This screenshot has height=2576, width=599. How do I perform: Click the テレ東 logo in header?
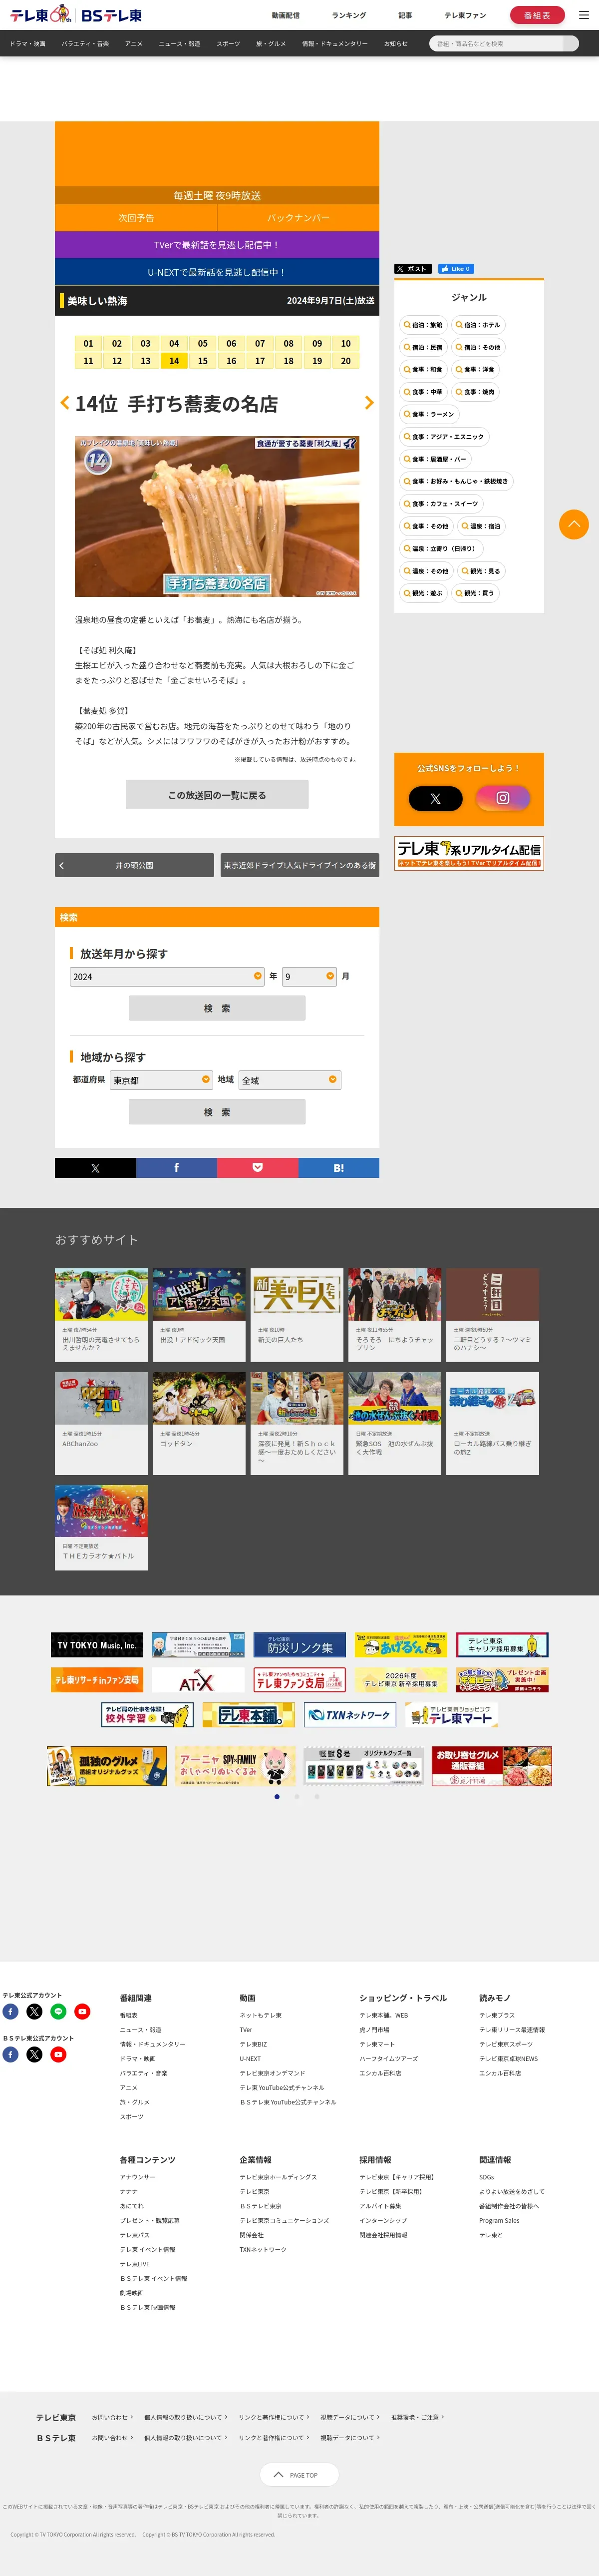click(40, 15)
